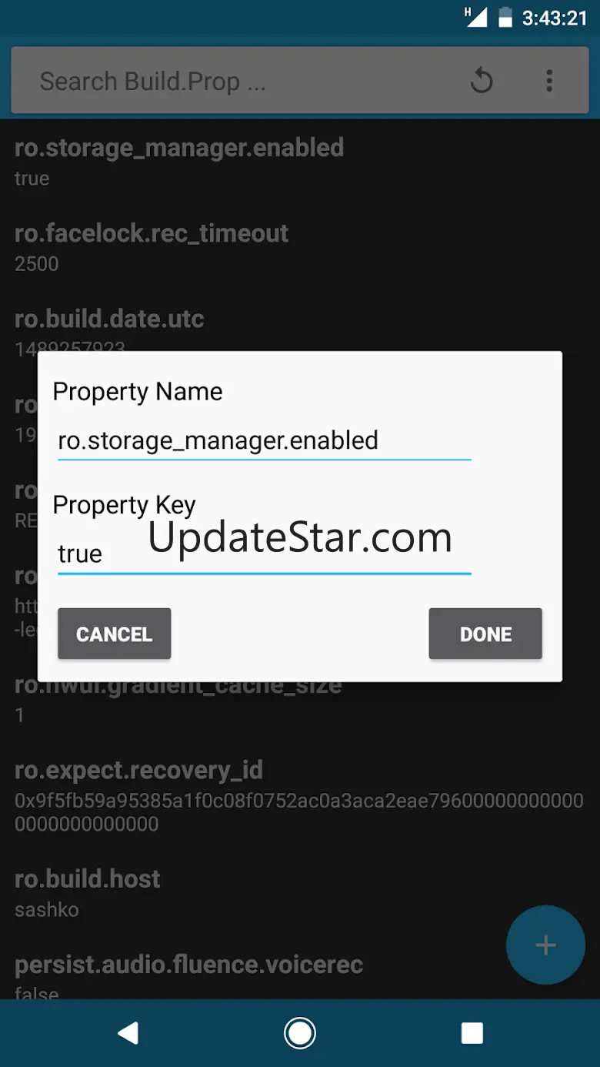Tap the battery icon in status bar

(x=505, y=17)
